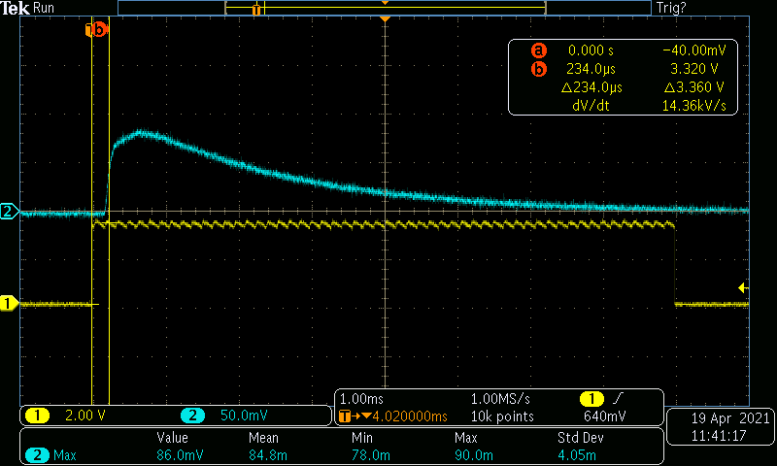Click the Mean column header
777x466 pixels.
pyautogui.click(x=263, y=438)
